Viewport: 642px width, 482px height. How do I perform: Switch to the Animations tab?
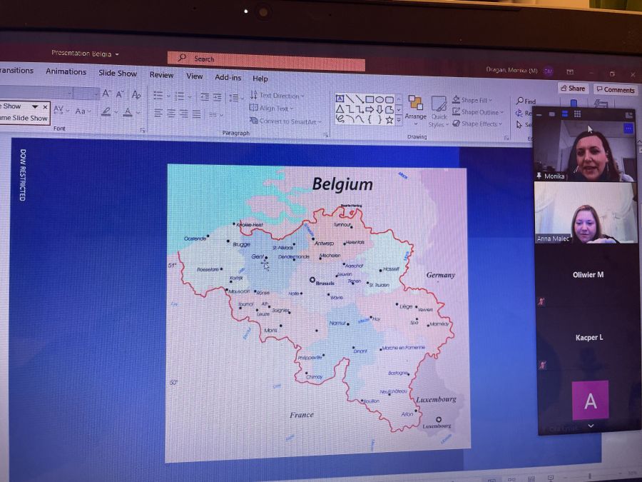[66, 71]
